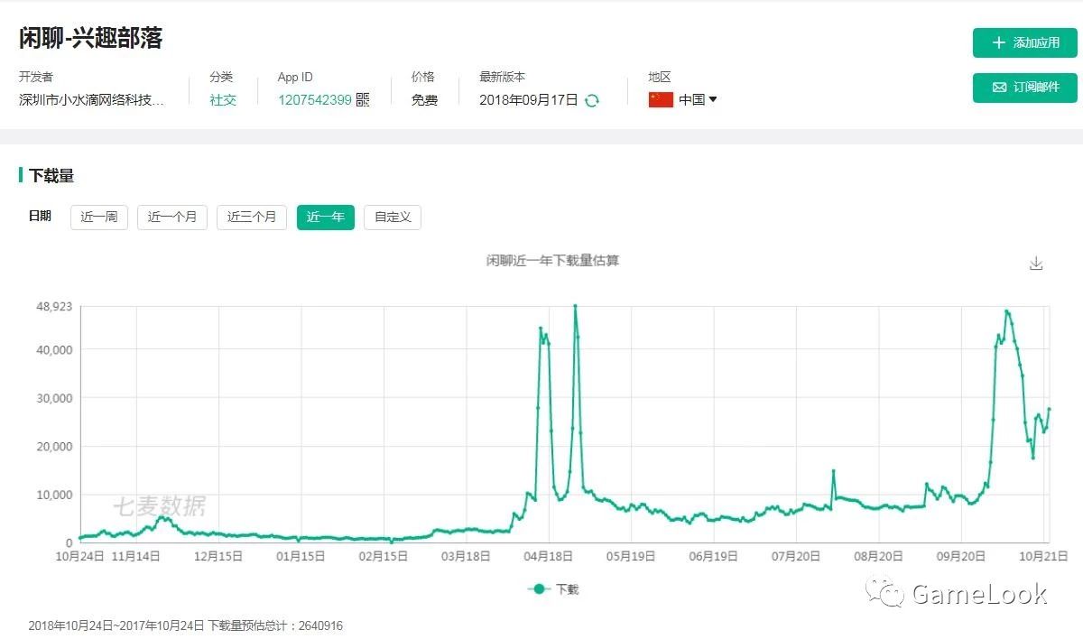The width and height of the screenshot is (1083, 639).
Task: Toggle the 下载 series in chart legend
Action: [552, 588]
